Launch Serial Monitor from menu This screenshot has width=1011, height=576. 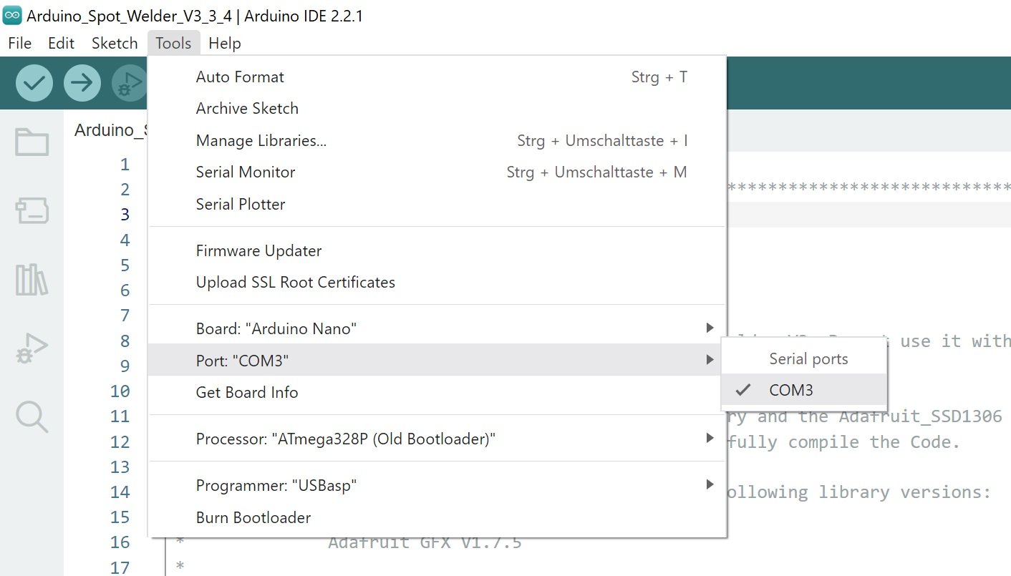pyautogui.click(x=437, y=172)
